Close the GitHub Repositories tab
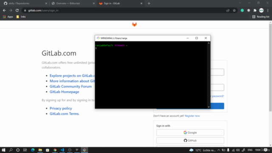Image resolution: width=272 pixels, height=153 pixels. click(46, 3)
